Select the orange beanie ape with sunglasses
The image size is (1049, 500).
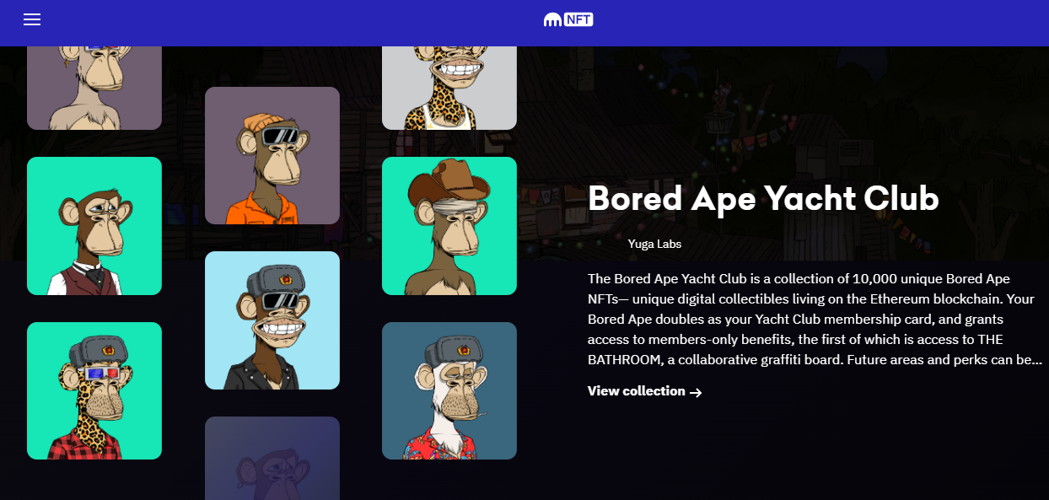coord(272,155)
